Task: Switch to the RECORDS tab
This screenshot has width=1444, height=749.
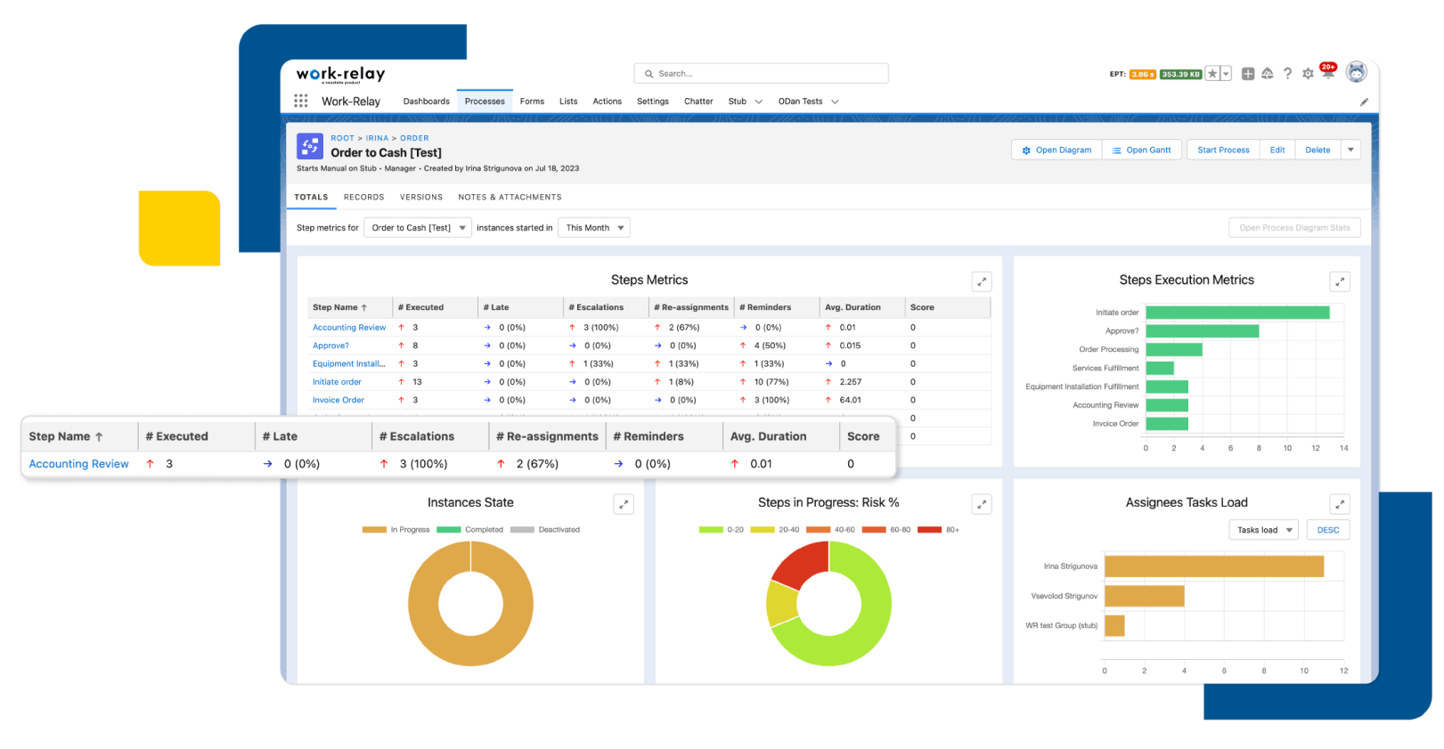Action: [363, 197]
